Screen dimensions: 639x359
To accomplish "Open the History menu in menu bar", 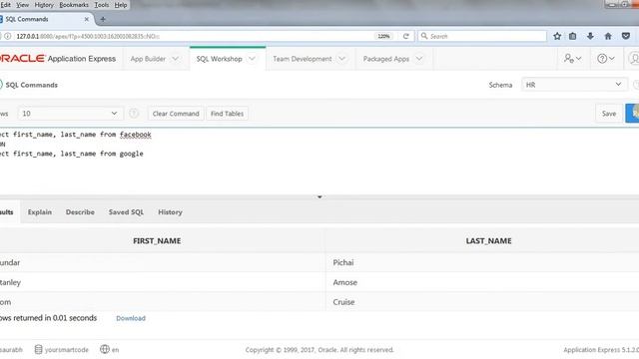I will click(44, 5).
